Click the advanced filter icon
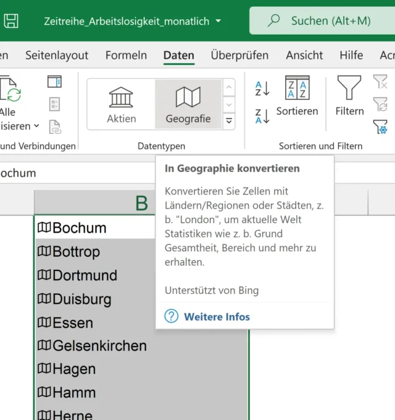 380,127
